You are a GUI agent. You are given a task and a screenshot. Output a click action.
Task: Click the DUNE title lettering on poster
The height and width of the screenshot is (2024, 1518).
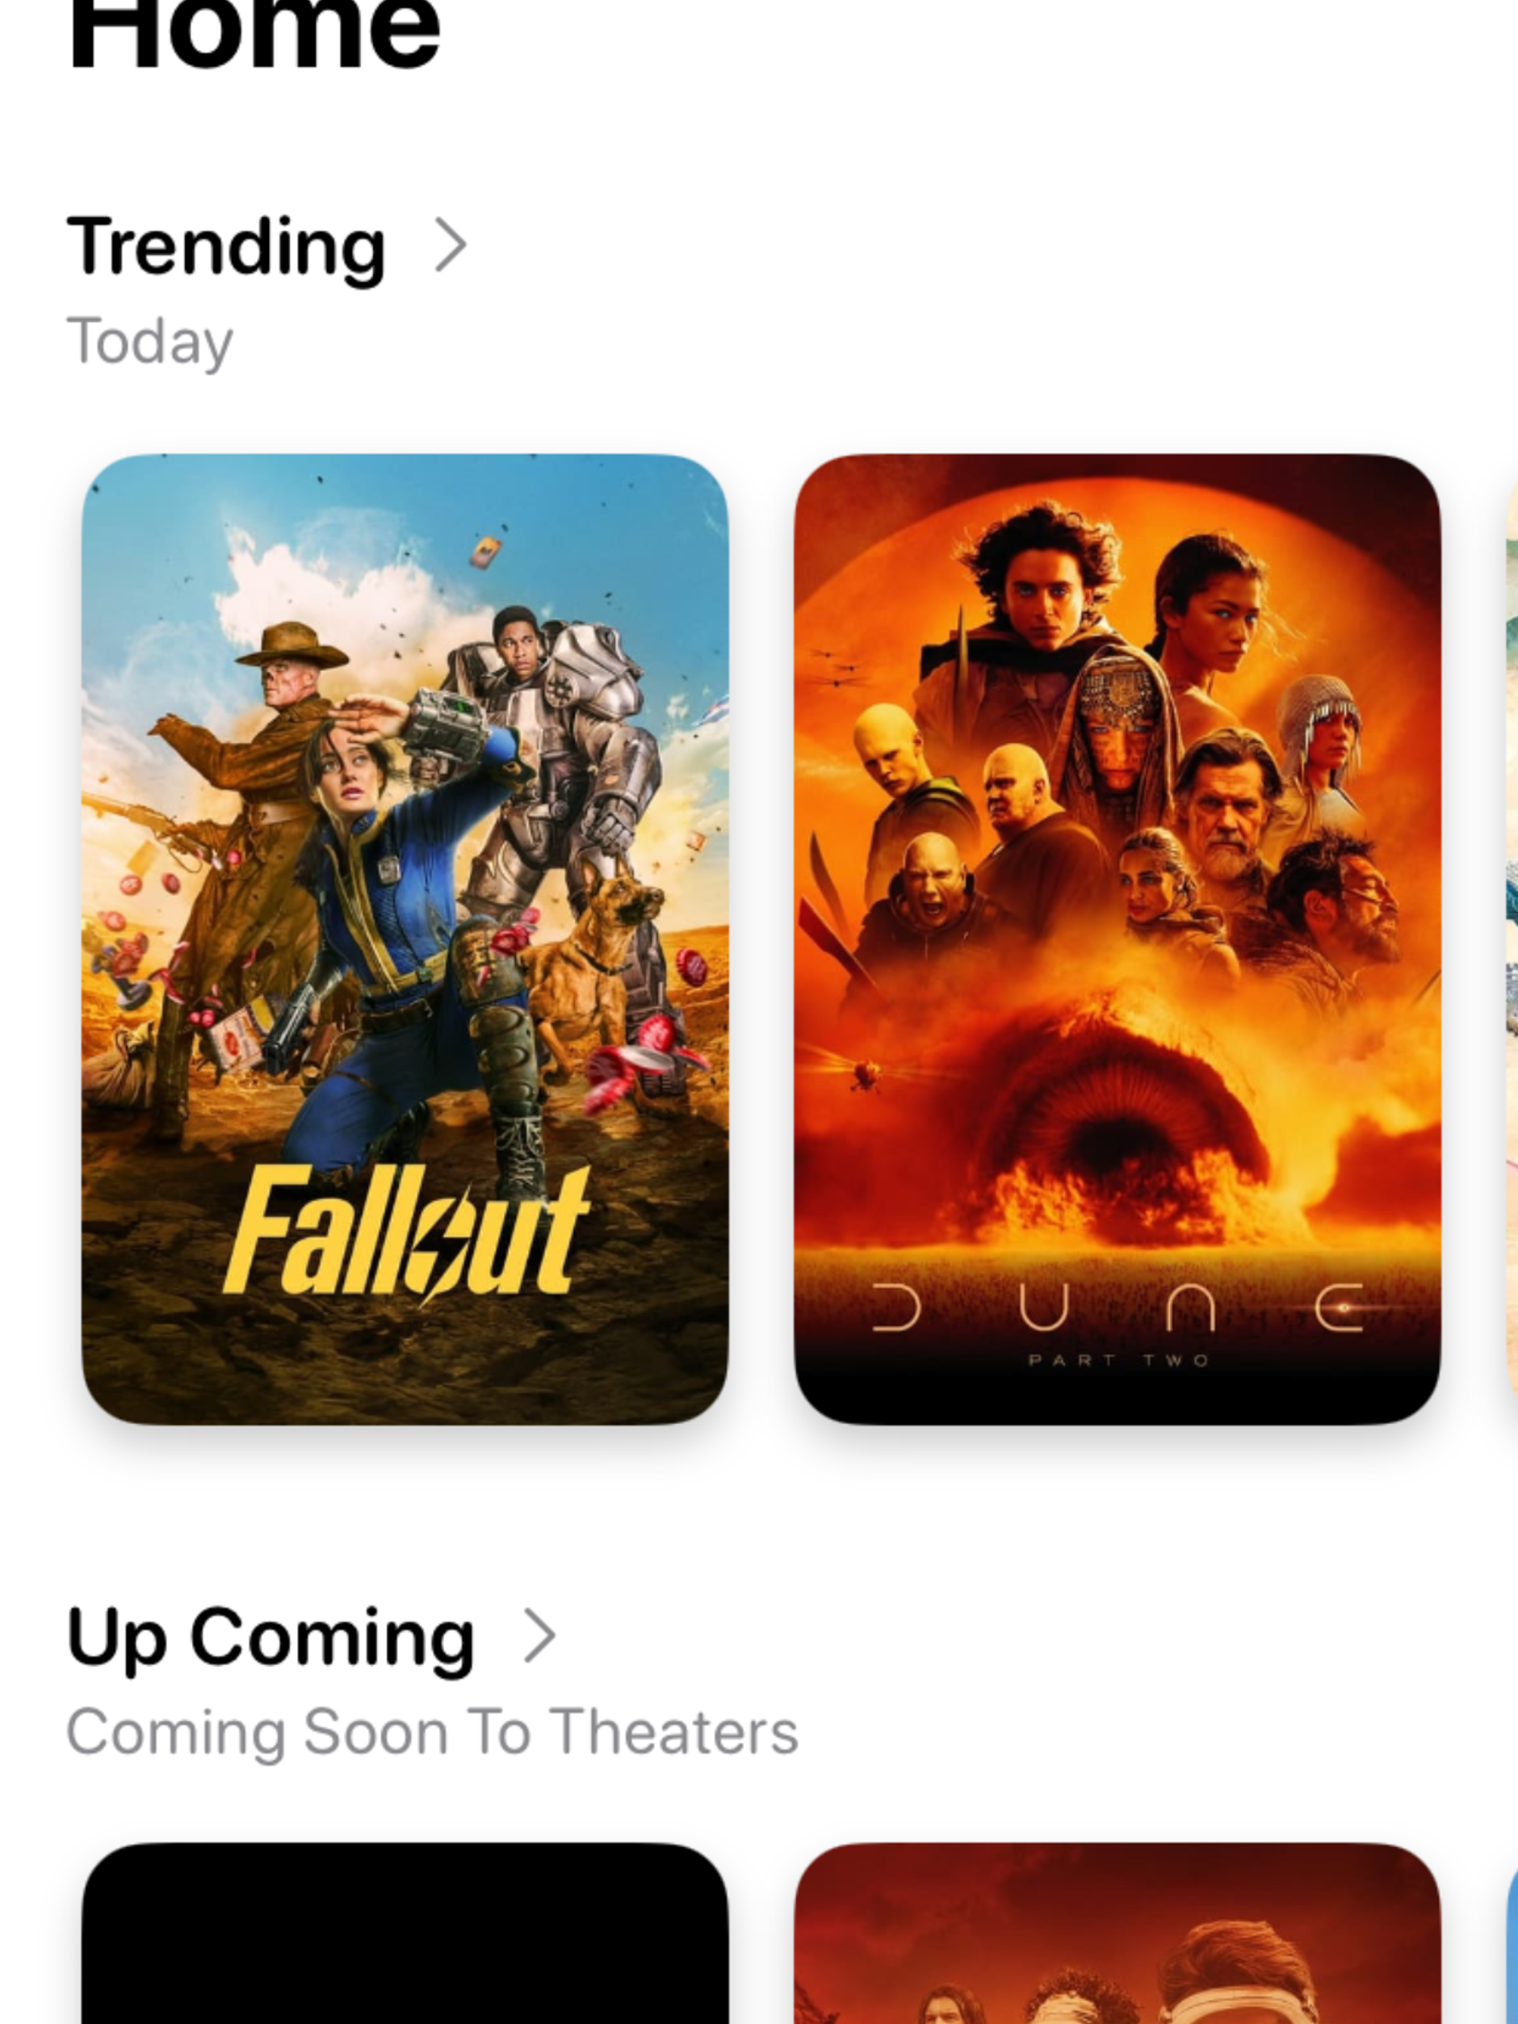point(1118,1308)
